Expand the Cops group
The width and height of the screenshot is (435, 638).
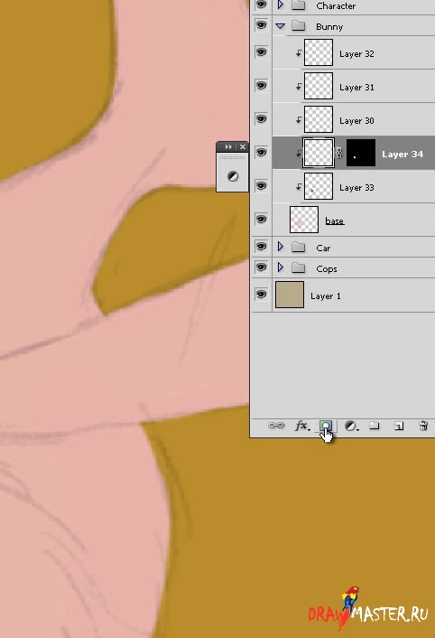tap(281, 267)
